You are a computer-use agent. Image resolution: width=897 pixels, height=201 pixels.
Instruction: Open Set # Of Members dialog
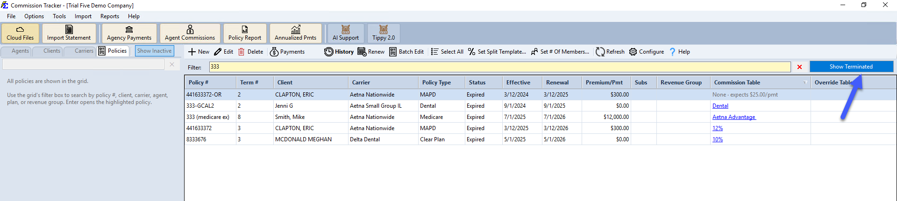(x=560, y=52)
